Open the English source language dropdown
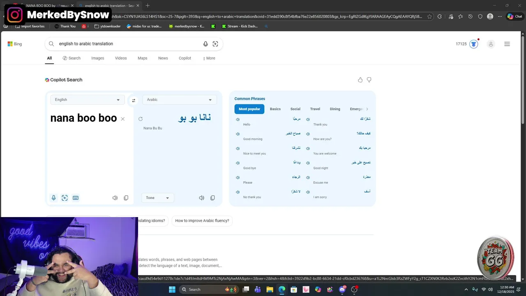The image size is (526, 296). [88, 99]
